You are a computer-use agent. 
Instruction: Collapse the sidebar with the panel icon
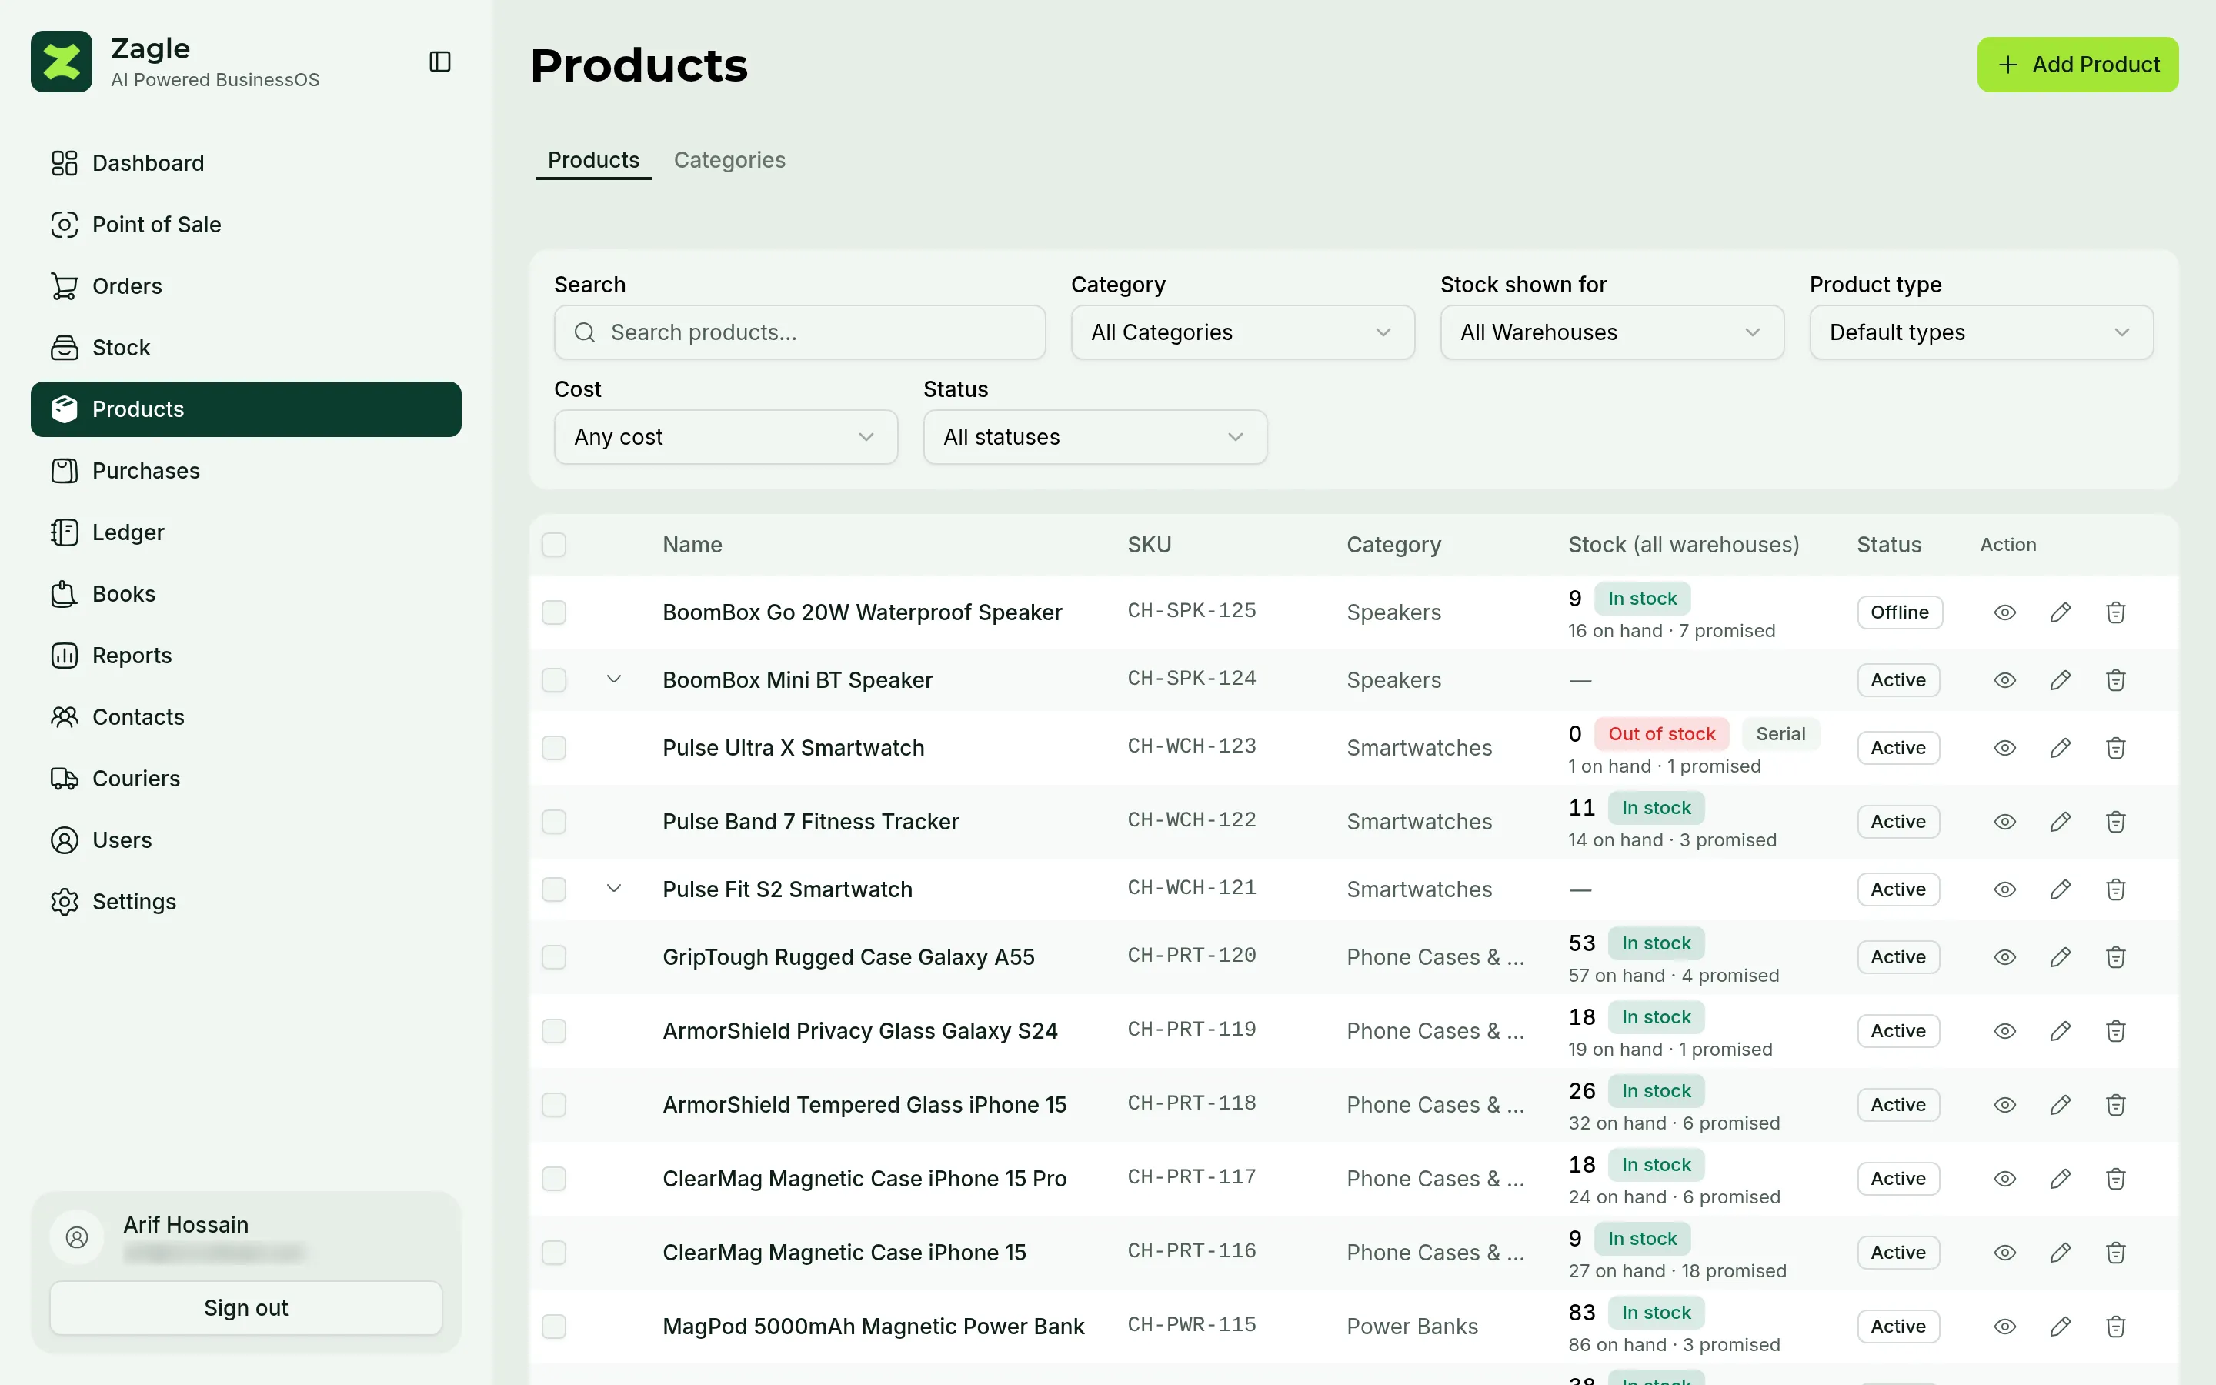pos(439,62)
